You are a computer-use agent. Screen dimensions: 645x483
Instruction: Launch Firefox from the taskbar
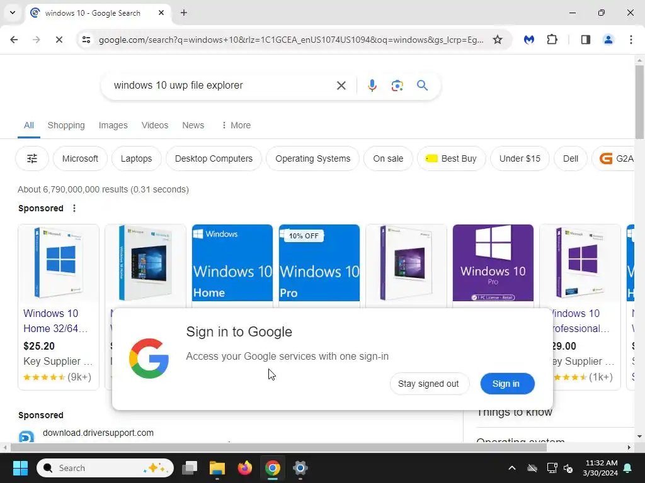coord(245,468)
